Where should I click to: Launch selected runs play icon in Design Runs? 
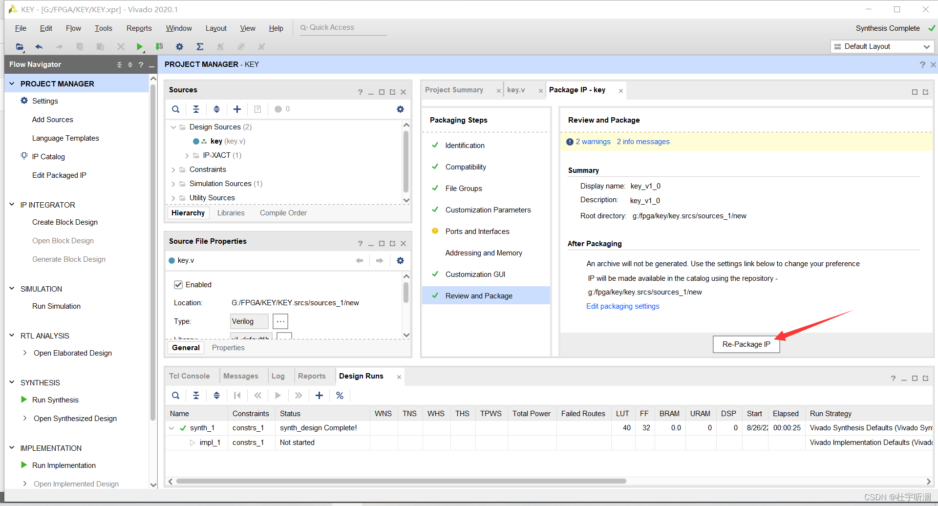point(278,396)
